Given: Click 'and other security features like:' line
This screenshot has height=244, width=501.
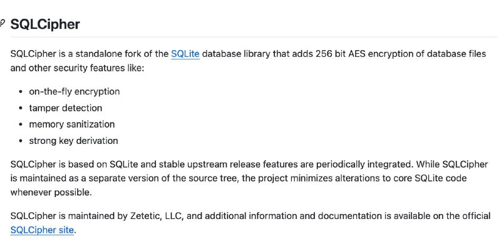Looking at the screenshot, I should click(77, 68).
